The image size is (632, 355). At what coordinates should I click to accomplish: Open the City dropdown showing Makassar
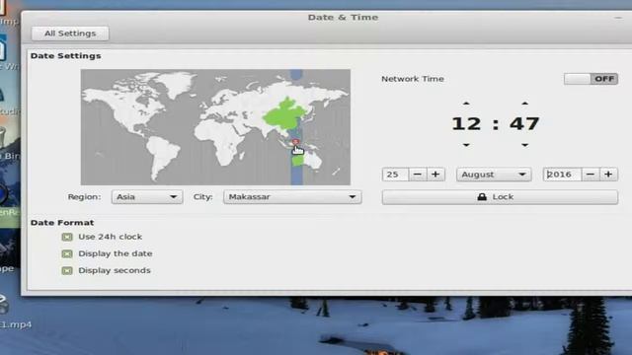[x=292, y=197]
